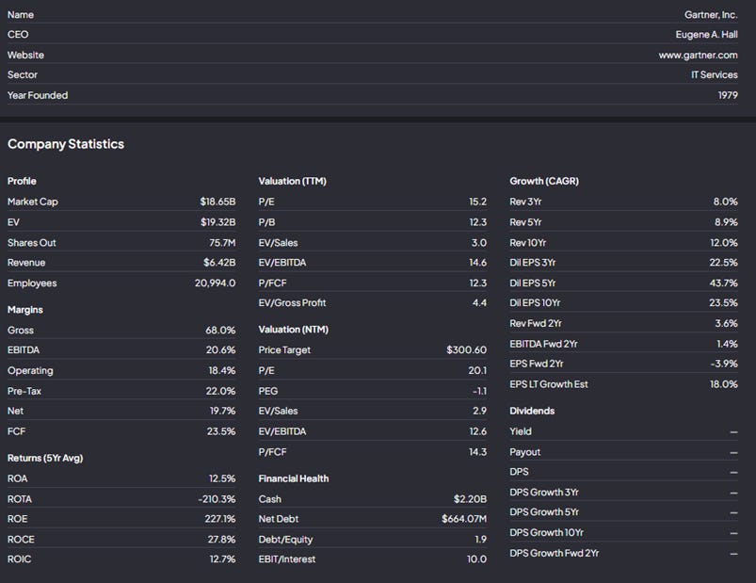Click the Valuation (TTM) heading
756x583 pixels.
293,182
